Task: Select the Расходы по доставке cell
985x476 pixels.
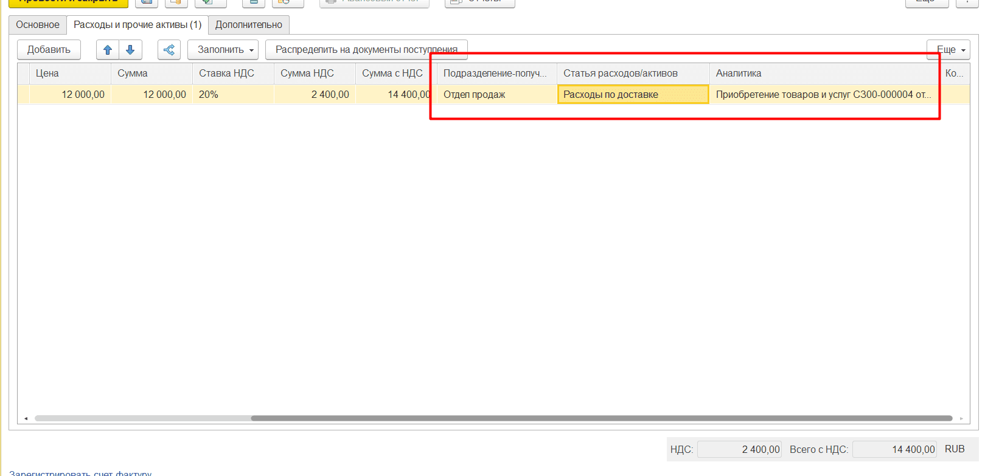Action: pyautogui.click(x=633, y=94)
